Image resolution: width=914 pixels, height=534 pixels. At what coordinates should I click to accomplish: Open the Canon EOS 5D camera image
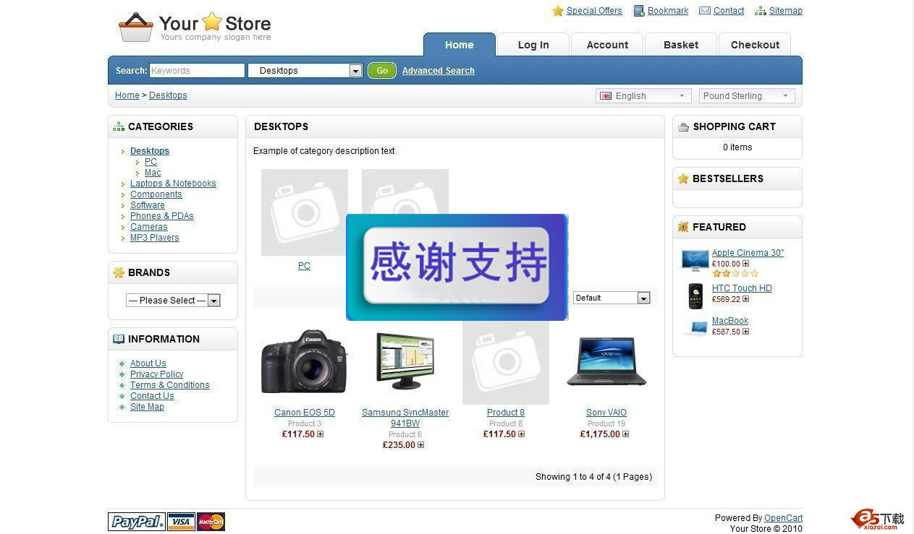[x=304, y=362]
